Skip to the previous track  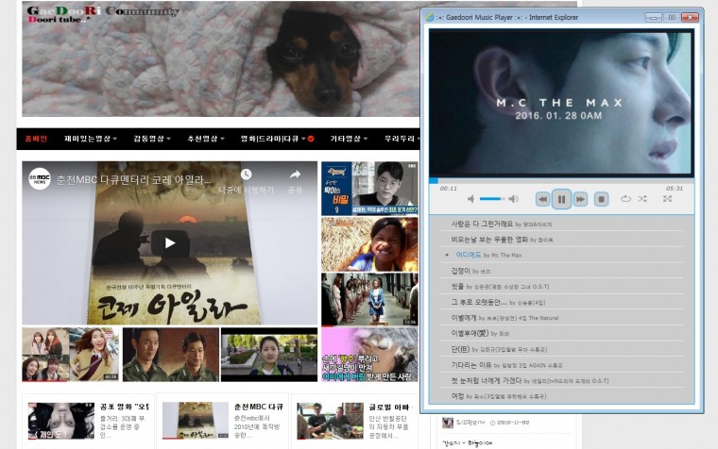point(542,199)
